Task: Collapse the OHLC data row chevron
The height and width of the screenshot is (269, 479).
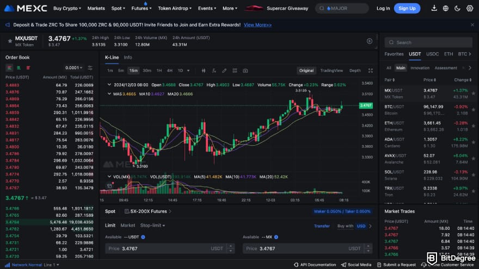Action: click(109, 85)
